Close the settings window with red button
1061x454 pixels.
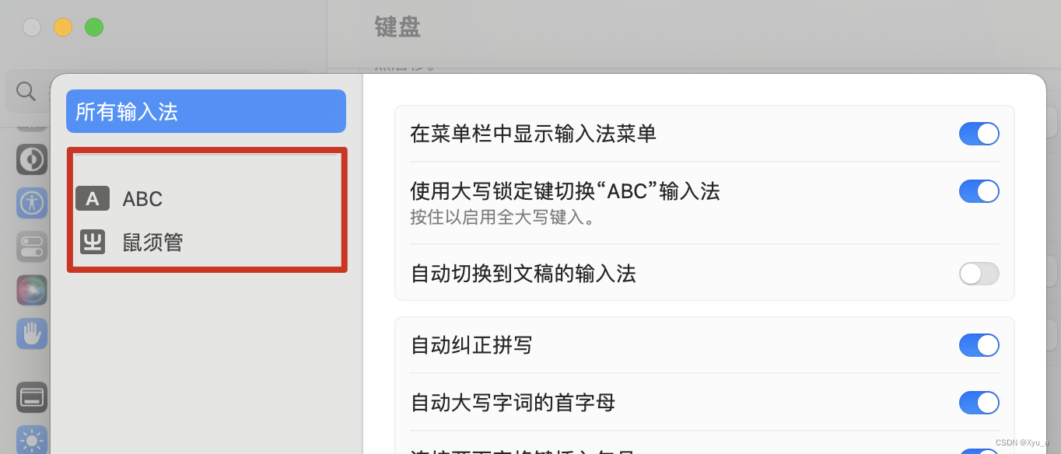(x=32, y=27)
